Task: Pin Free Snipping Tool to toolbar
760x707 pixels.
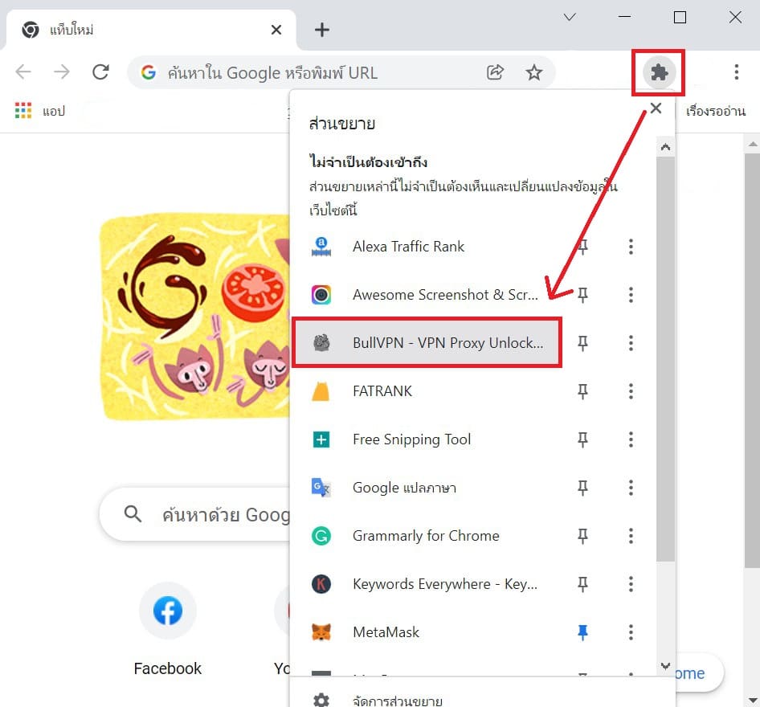Action: pos(582,439)
